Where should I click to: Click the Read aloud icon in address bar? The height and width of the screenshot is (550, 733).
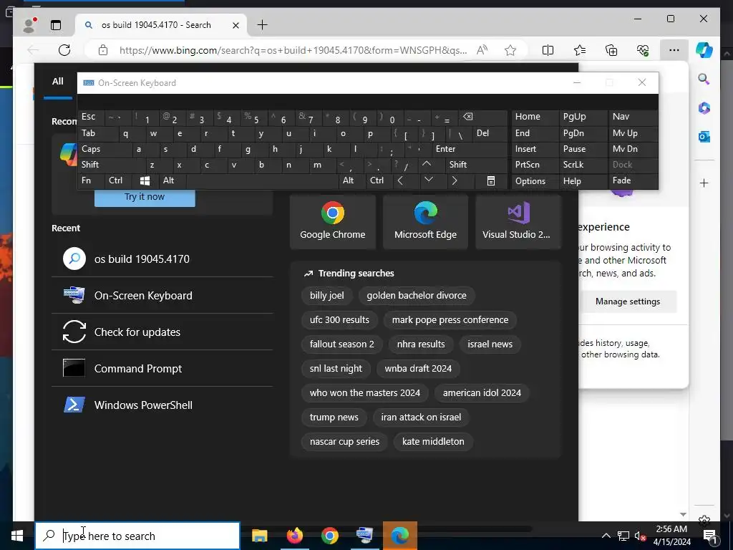pos(482,50)
